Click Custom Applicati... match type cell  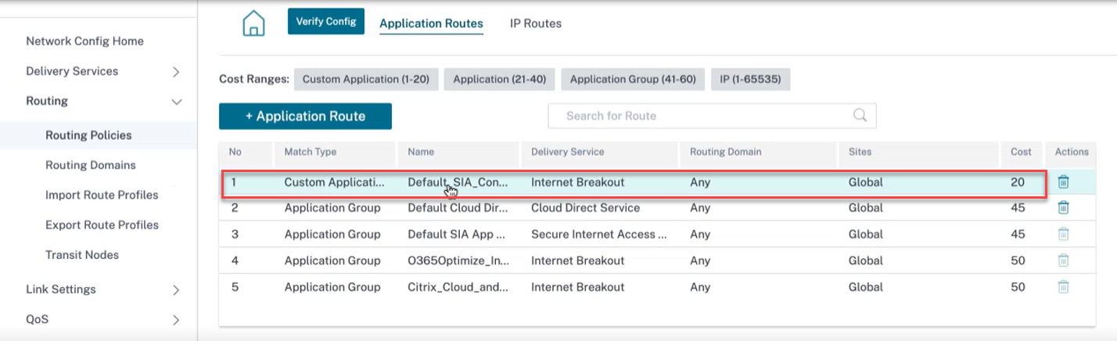click(335, 182)
